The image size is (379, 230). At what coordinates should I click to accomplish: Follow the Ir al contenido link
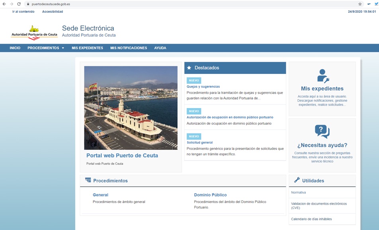[23, 12]
